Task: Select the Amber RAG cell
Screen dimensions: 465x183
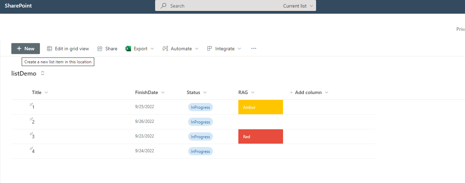Action: pos(260,107)
